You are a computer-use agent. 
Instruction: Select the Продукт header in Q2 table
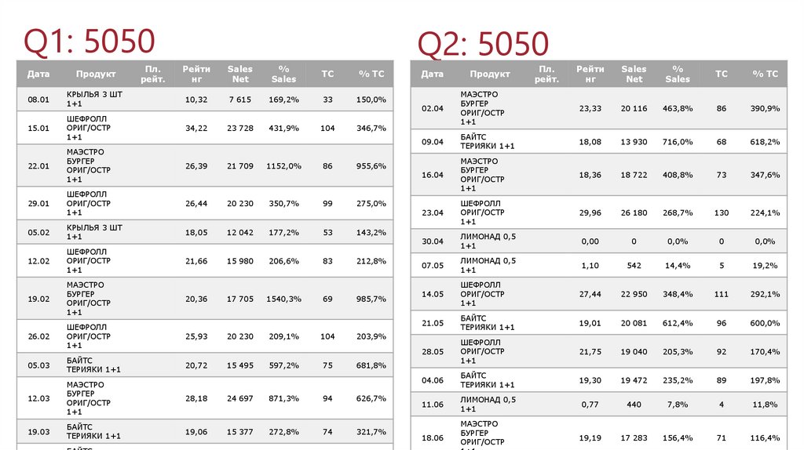(490, 74)
